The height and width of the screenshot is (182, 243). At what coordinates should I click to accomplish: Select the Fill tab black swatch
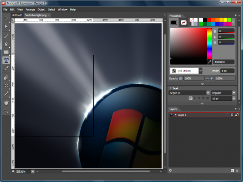point(174,23)
